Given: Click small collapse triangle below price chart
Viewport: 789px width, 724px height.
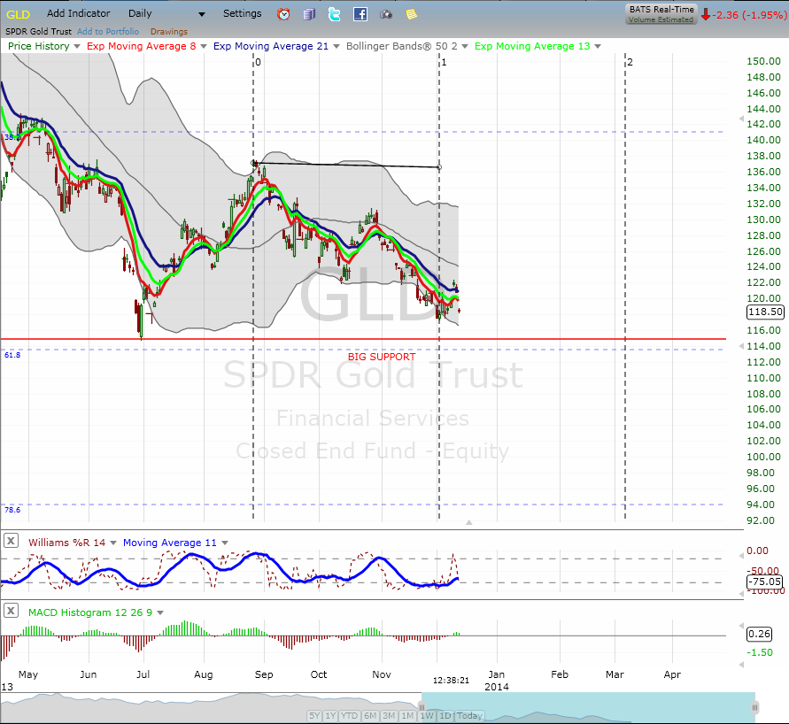Looking at the screenshot, I should coord(469,523).
